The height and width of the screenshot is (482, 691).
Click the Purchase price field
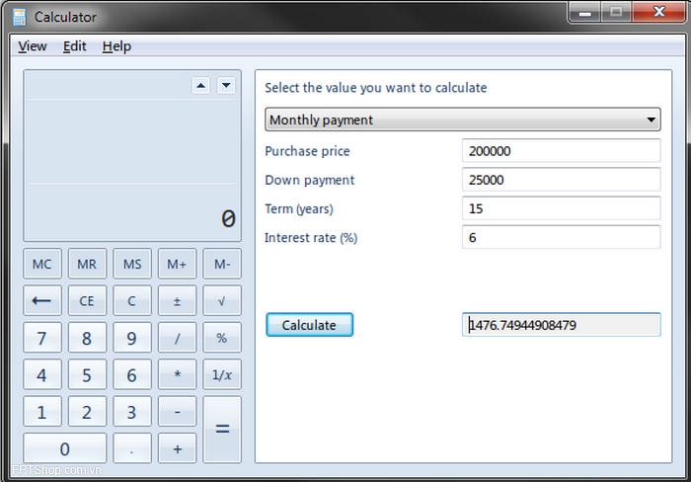(561, 151)
